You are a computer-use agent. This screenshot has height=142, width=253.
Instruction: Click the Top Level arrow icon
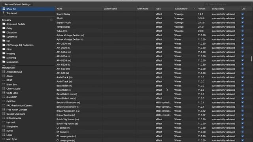4,13
